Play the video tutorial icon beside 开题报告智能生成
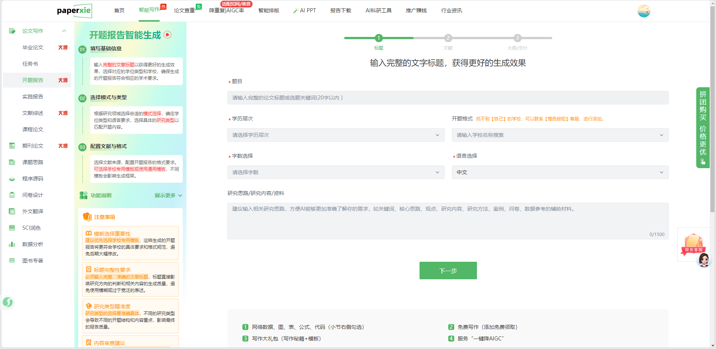 tap(168, 35)
